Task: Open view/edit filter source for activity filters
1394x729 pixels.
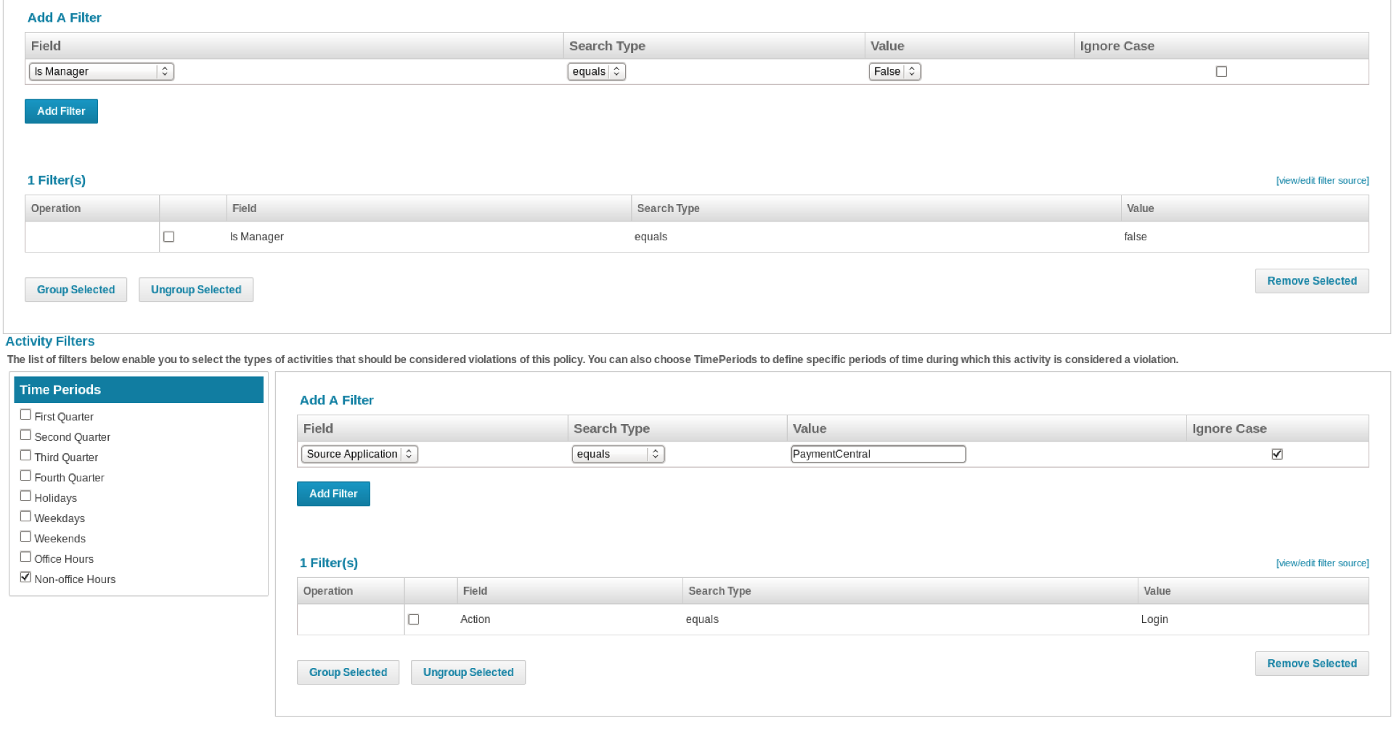Action: click(x=1322, y=563)
